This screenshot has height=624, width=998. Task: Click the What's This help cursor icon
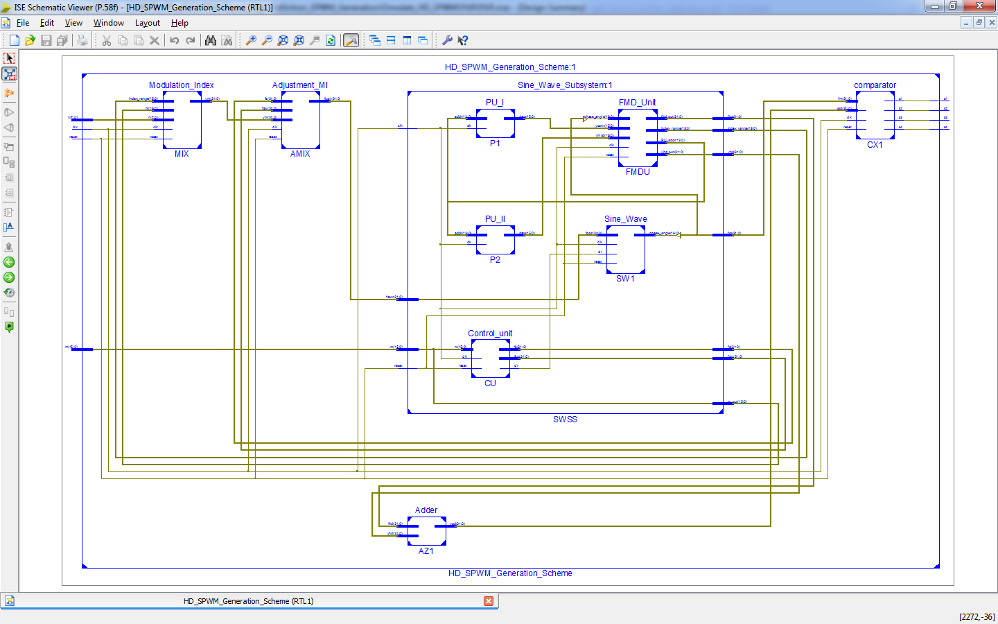coord(463,40)
